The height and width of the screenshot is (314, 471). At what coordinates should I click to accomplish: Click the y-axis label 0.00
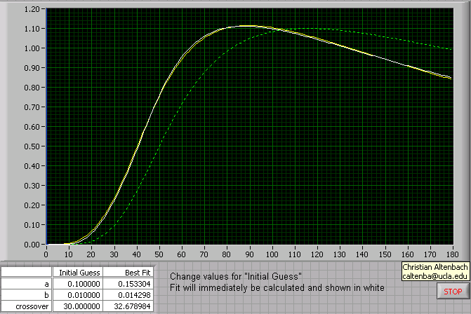coord(32,245)
